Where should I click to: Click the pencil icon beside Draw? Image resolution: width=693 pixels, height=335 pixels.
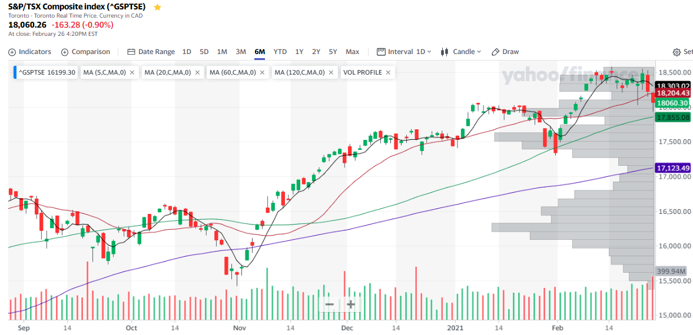pyautogui.click(x=495, y=52)
